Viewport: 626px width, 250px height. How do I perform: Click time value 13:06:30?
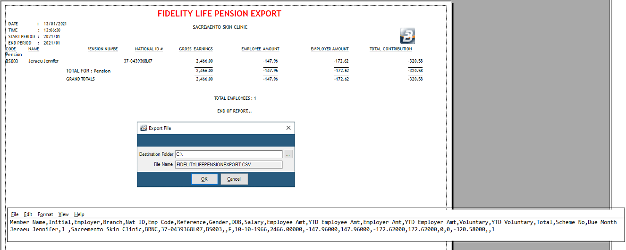52,30
